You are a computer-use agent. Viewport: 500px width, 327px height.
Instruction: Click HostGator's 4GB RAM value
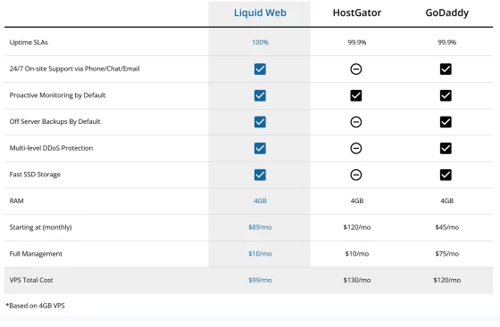click(357, 200)
